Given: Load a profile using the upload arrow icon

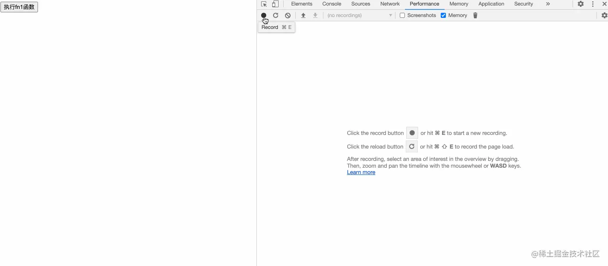Looking at the screenshot, I should tap(303, 15).
